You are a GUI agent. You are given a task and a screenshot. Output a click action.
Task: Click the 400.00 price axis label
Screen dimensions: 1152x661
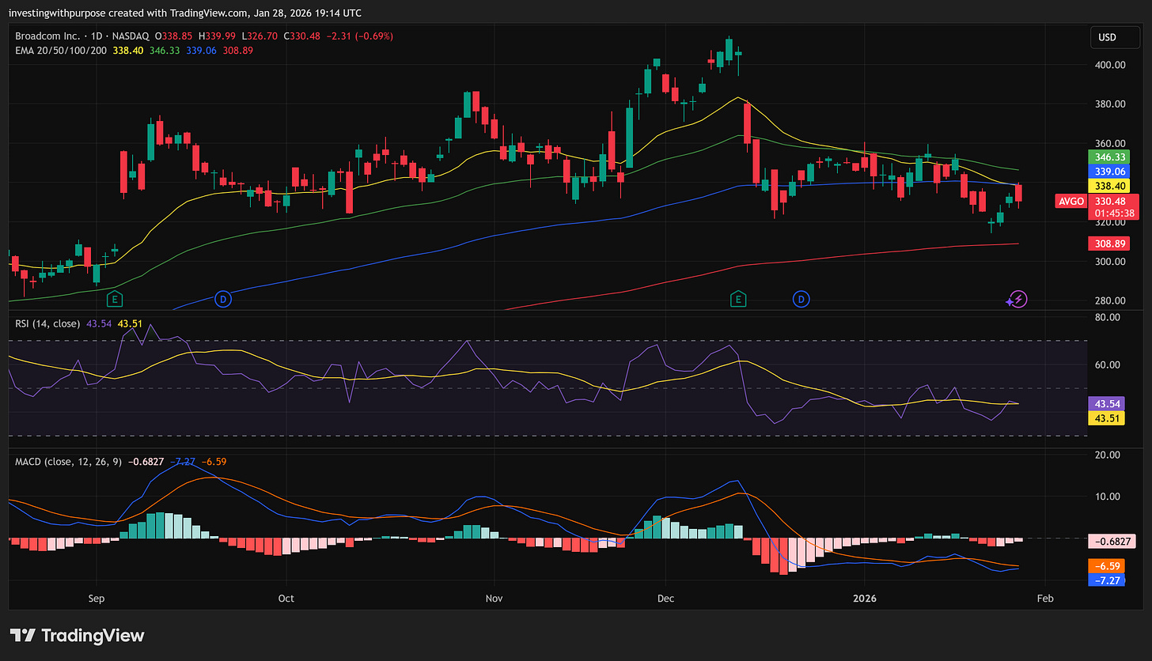[x=1109, y=65]
